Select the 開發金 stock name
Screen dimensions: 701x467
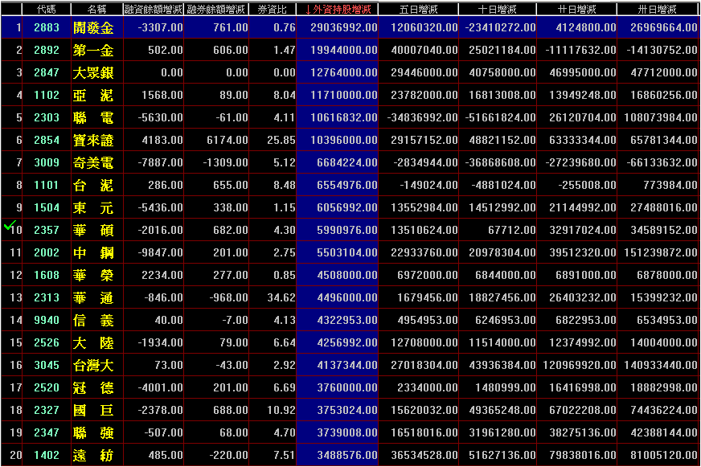click(93, 27)
